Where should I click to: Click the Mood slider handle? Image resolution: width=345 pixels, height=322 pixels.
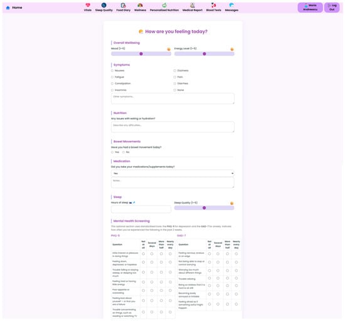pyautogui.click(x=141, y=54)
